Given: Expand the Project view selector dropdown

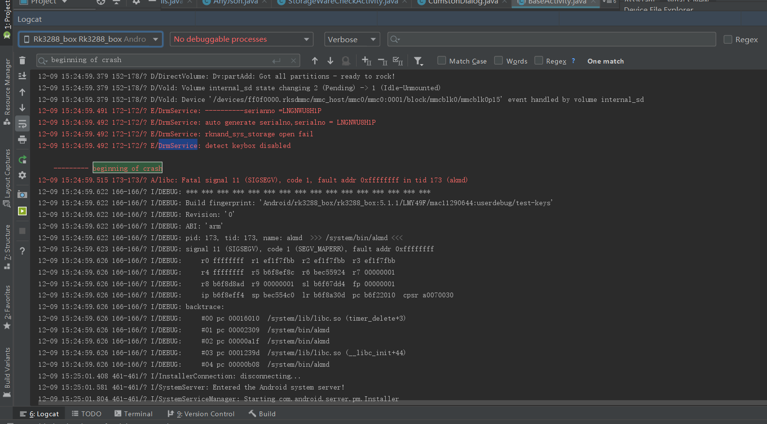Looking at the screenshot, I should (x=65, y=2).
